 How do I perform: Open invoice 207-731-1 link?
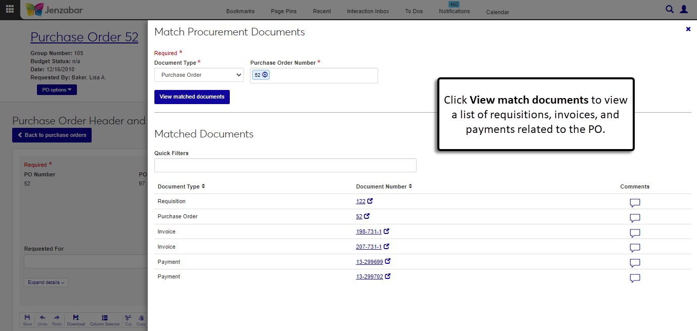(368, 247)
